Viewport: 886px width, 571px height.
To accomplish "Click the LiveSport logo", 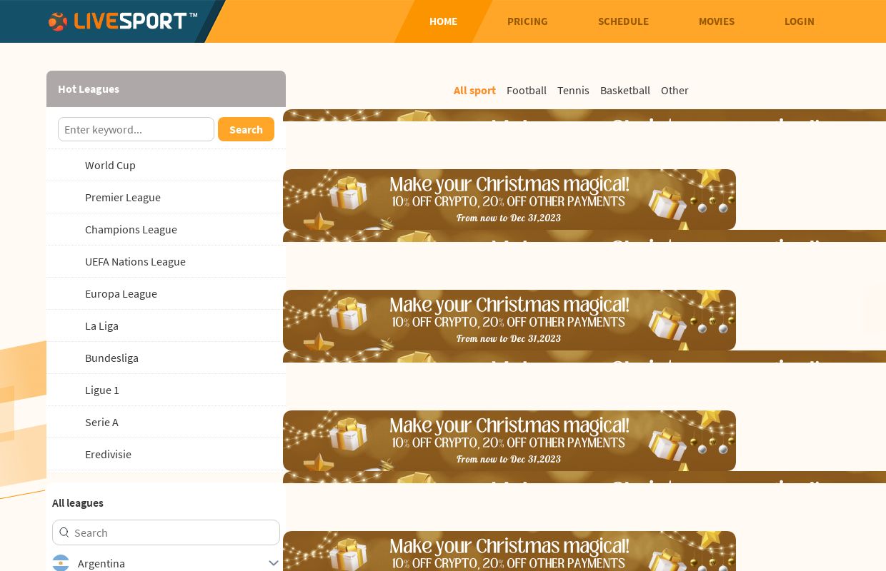I will pos(123,21).
